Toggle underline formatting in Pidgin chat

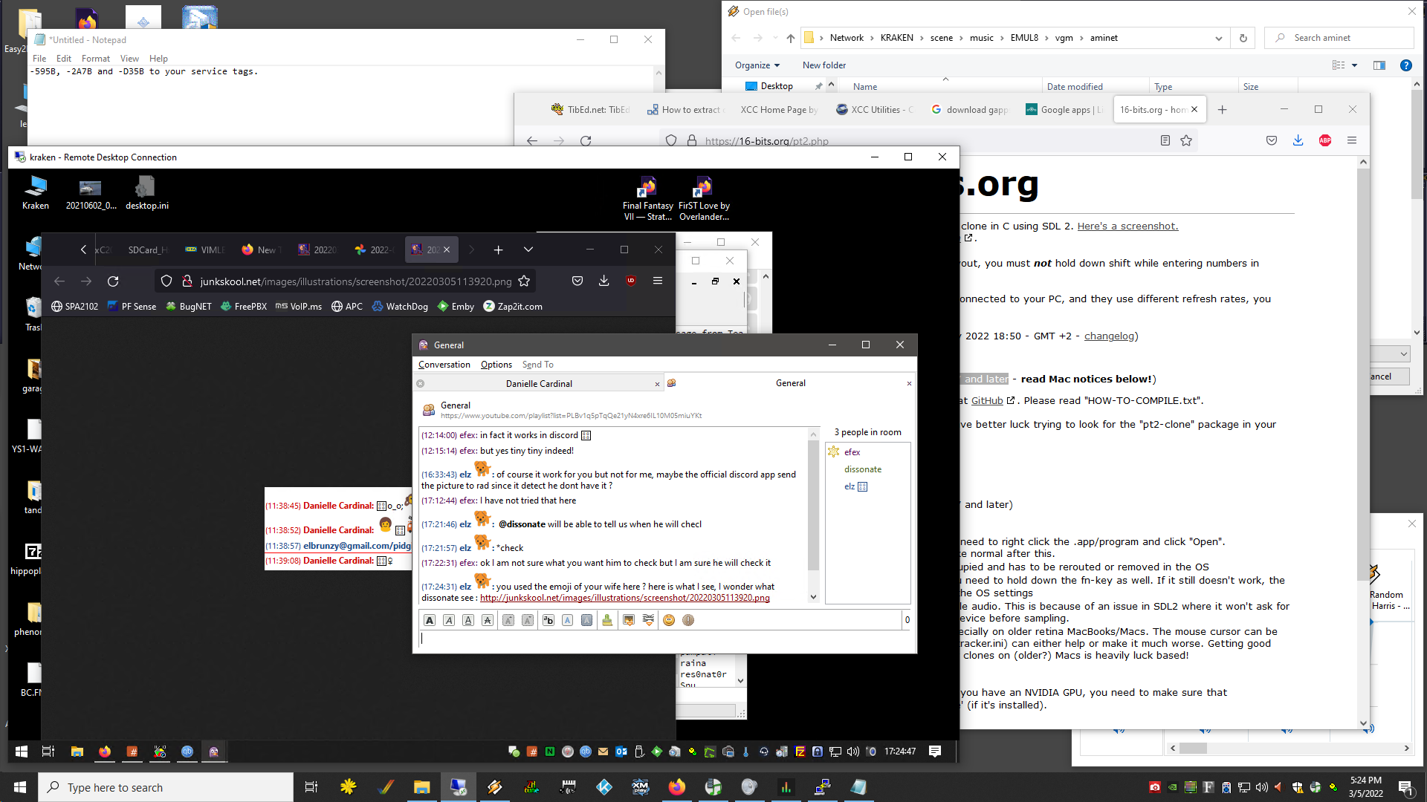pyautogui.click(x=468, y=620)
